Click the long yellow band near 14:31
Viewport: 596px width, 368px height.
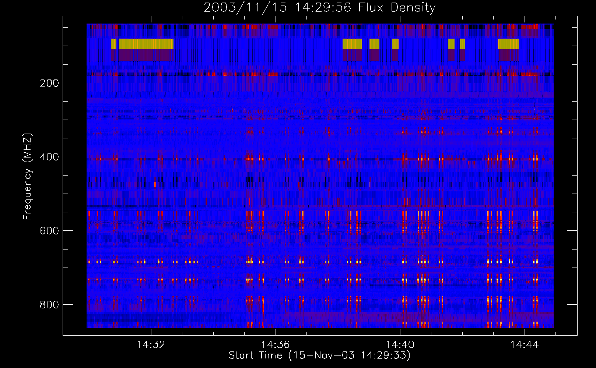(x=146, y=44)
